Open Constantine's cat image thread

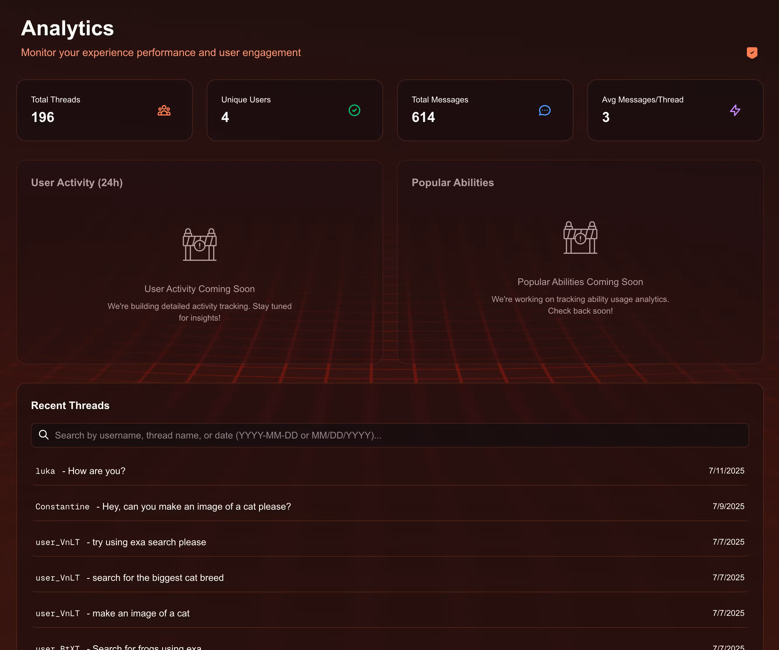pyautogui.click(x=196, y=506)
